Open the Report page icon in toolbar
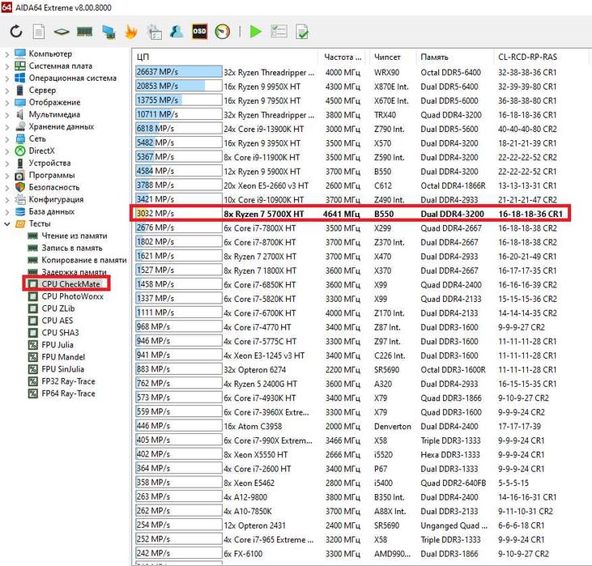Screen dimensions: 592x566 39,32
